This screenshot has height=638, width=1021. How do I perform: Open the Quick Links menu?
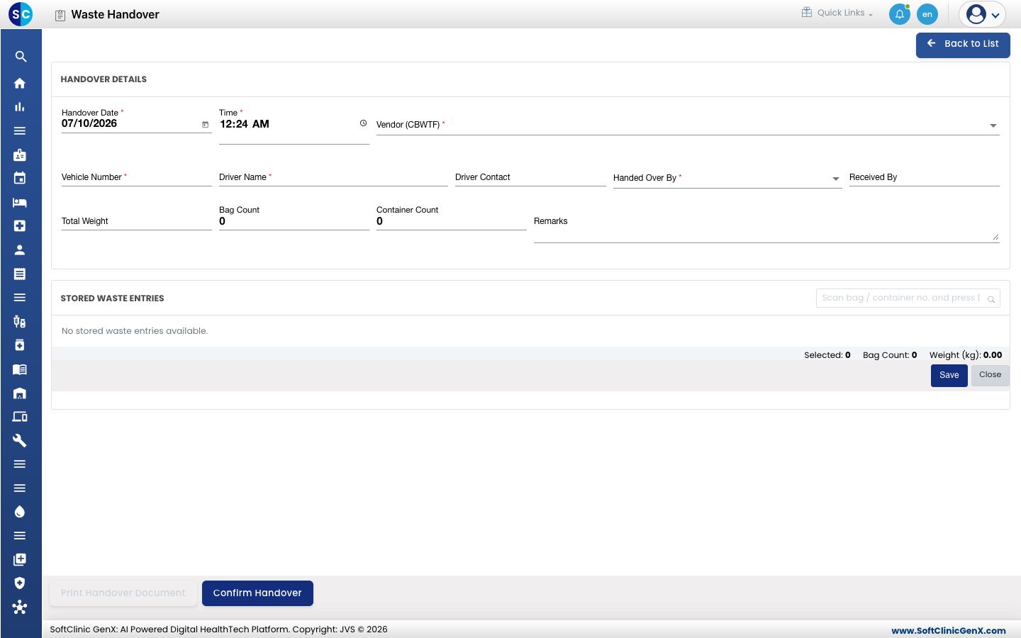pyautogui.click(x=837, y=13)
